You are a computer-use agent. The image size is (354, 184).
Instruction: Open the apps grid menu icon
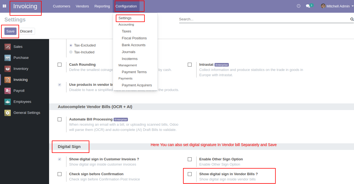point(4,6)
